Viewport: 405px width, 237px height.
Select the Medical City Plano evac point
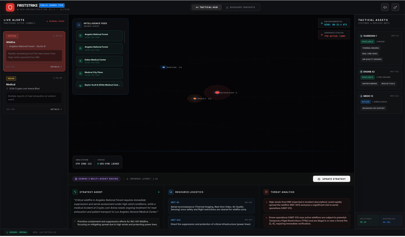pos(99,74)
